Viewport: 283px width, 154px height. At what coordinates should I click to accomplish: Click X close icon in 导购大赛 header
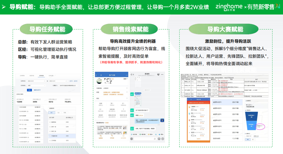pyautogui.click(x=191, y=99)
